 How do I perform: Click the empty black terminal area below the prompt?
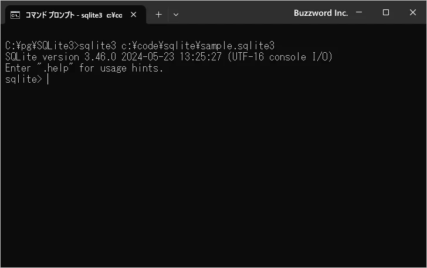213,174
